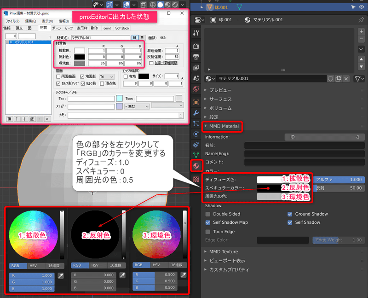The width and height of the screenshot is (368, 298).
Task: Toggle the pin icon in properties header
Action: tap(361, 20)
